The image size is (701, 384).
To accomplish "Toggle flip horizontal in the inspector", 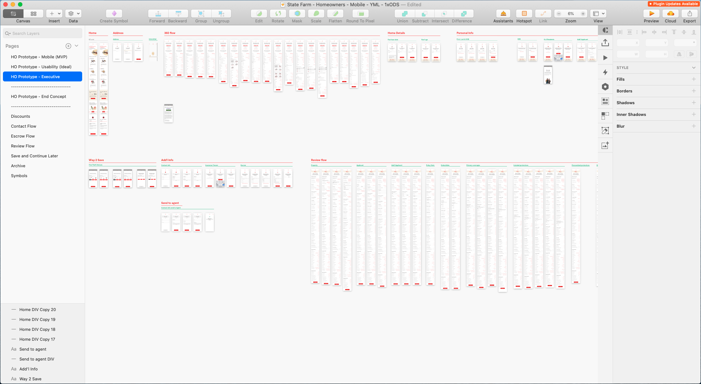I will pyautogui.click(x=679, y=54).
